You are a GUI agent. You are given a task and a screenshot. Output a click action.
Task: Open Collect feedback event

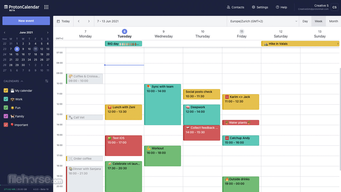pyautogui.click(x=201, y=133)
